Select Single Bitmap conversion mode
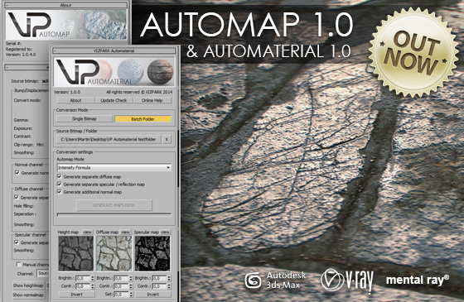 tap(85, 119)
